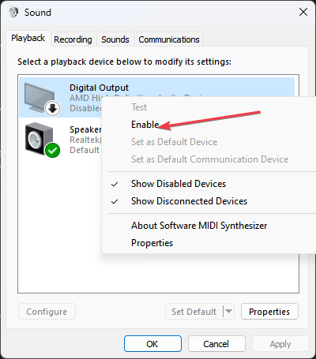The width and height of the screenshot is (316, 359).
Task: Choose Enable from the context menu
Action: click(x=145, y=125)
